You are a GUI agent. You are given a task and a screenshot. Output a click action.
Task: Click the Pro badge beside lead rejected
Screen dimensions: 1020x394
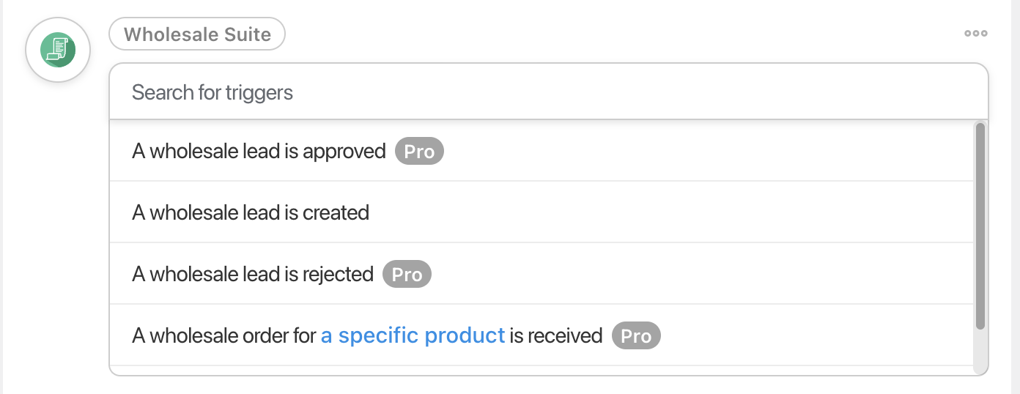(x=407, y=275)
